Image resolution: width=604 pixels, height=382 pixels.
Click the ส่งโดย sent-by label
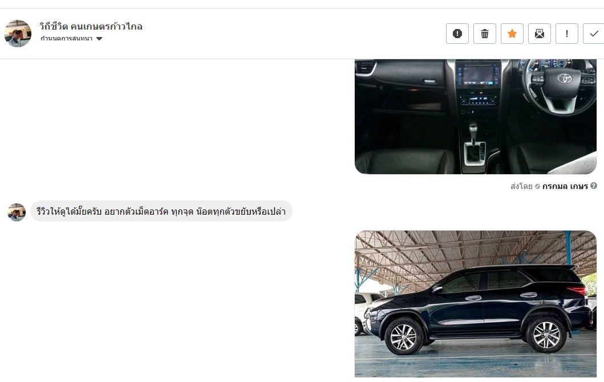[521, 186]
